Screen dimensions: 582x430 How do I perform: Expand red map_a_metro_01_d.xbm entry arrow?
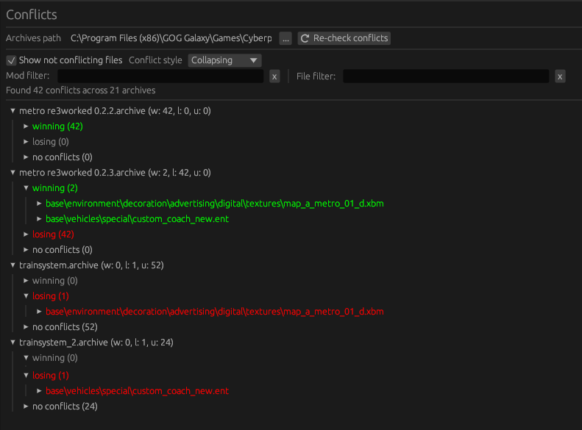point(39,312)
